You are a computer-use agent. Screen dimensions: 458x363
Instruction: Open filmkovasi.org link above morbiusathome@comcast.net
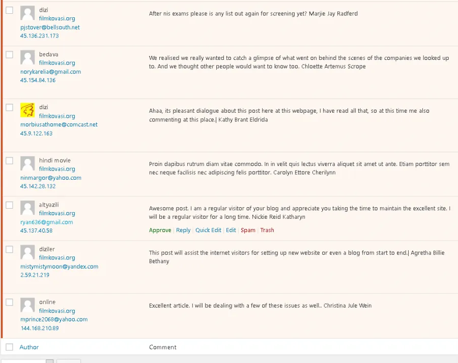[57, 116]
